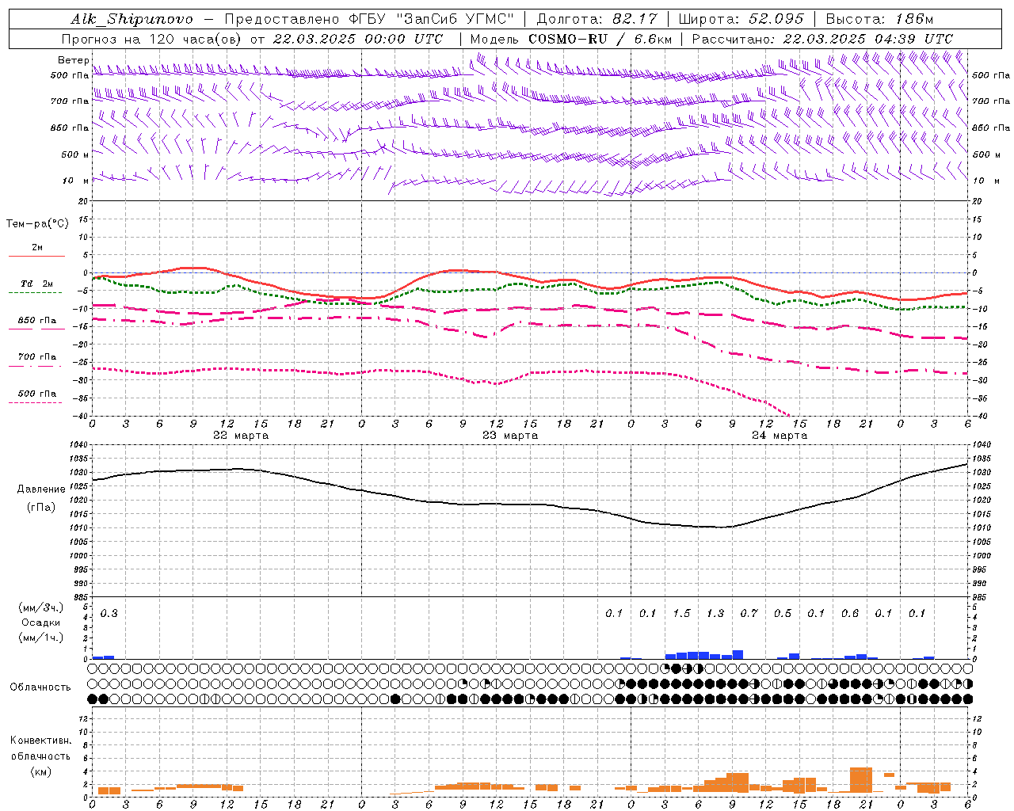The height and width of the screenshot is (811, 1014).
Task: Click the 0.3 precipitation value
Action: 109,614
